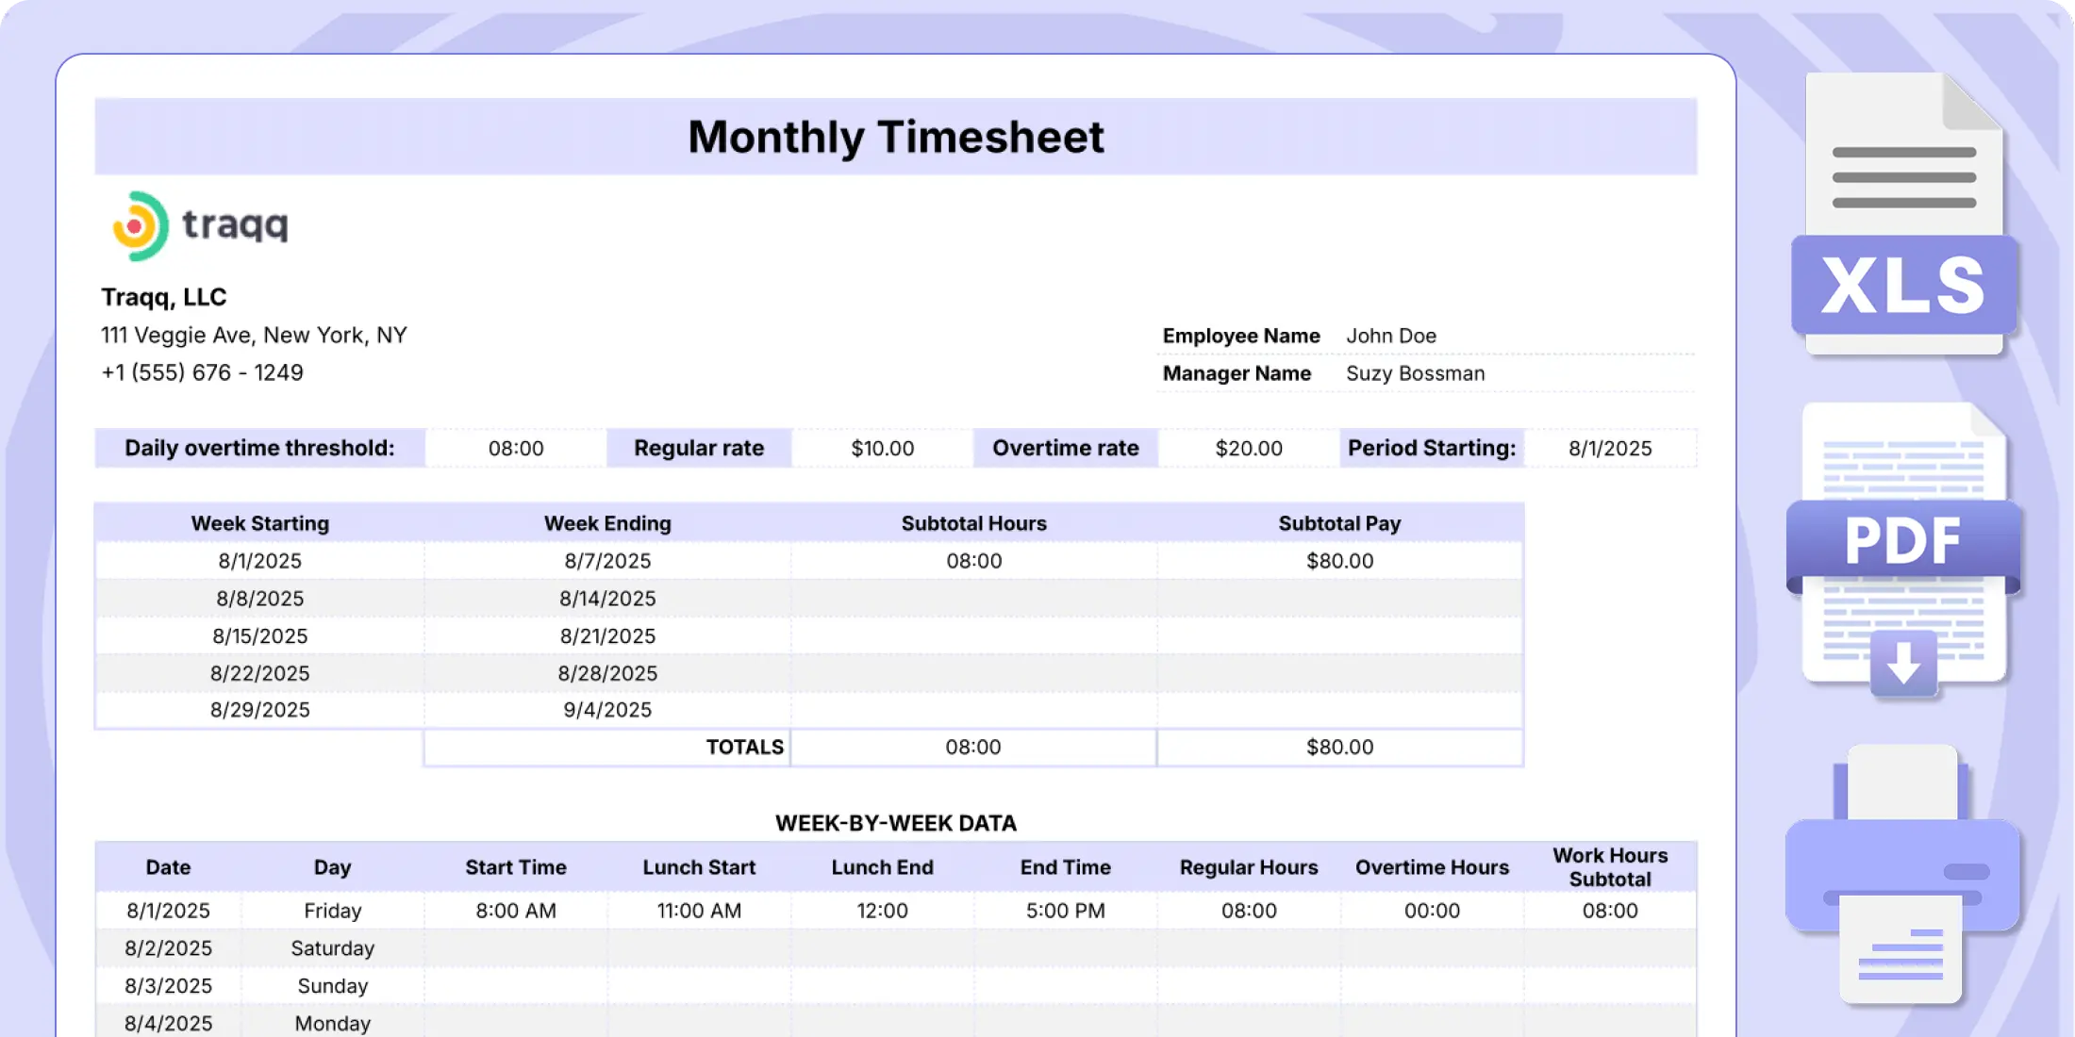Select the Sunday day cell
Screen dimensions: 2075x1037
pos(332,986)
